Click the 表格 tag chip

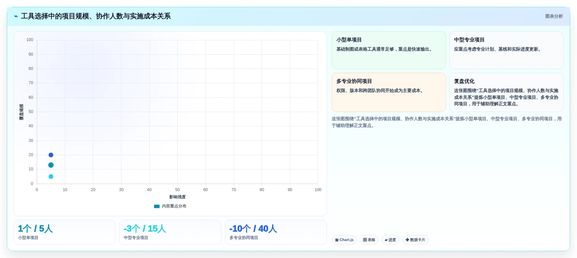(x=369, y=240)
